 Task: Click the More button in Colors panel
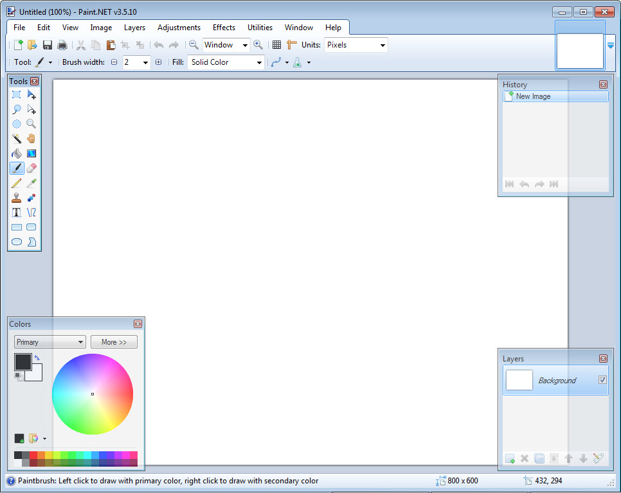pos(113,342)
